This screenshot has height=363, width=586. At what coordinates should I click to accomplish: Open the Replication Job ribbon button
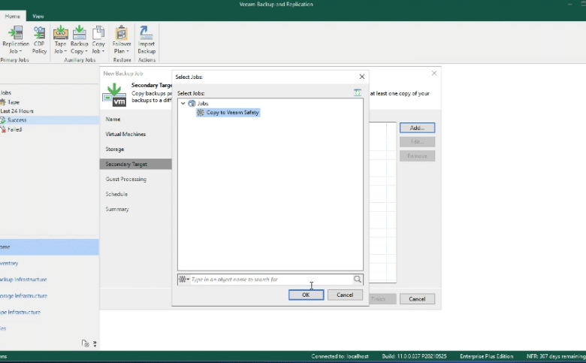[15, 40]
